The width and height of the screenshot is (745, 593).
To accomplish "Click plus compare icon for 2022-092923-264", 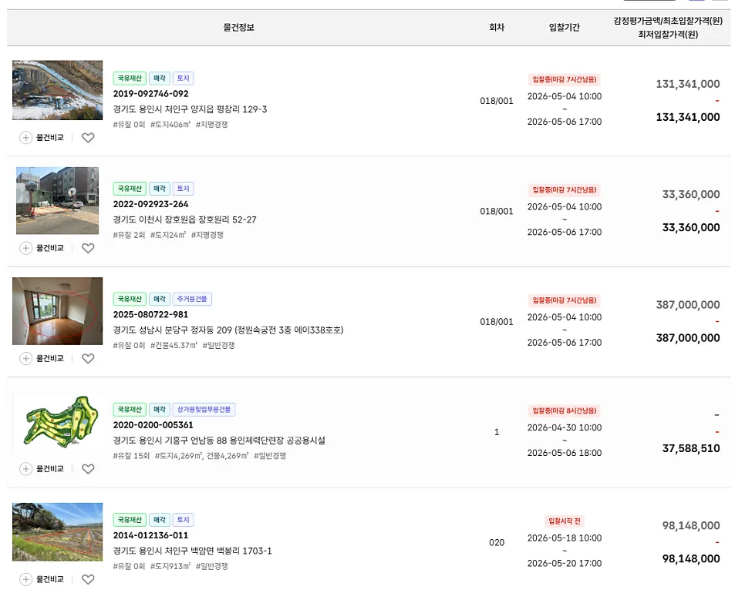I will (25, 248).
